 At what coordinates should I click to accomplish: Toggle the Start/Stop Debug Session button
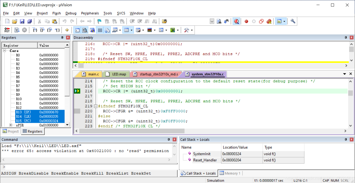[x=236, y=21]
